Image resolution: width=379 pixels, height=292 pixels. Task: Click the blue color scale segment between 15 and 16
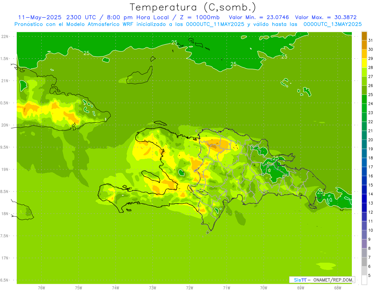point(364,180)
